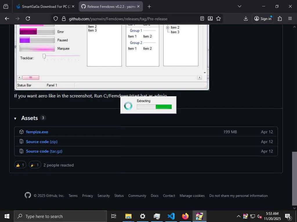Go back to the previous page

pos(7,18)
